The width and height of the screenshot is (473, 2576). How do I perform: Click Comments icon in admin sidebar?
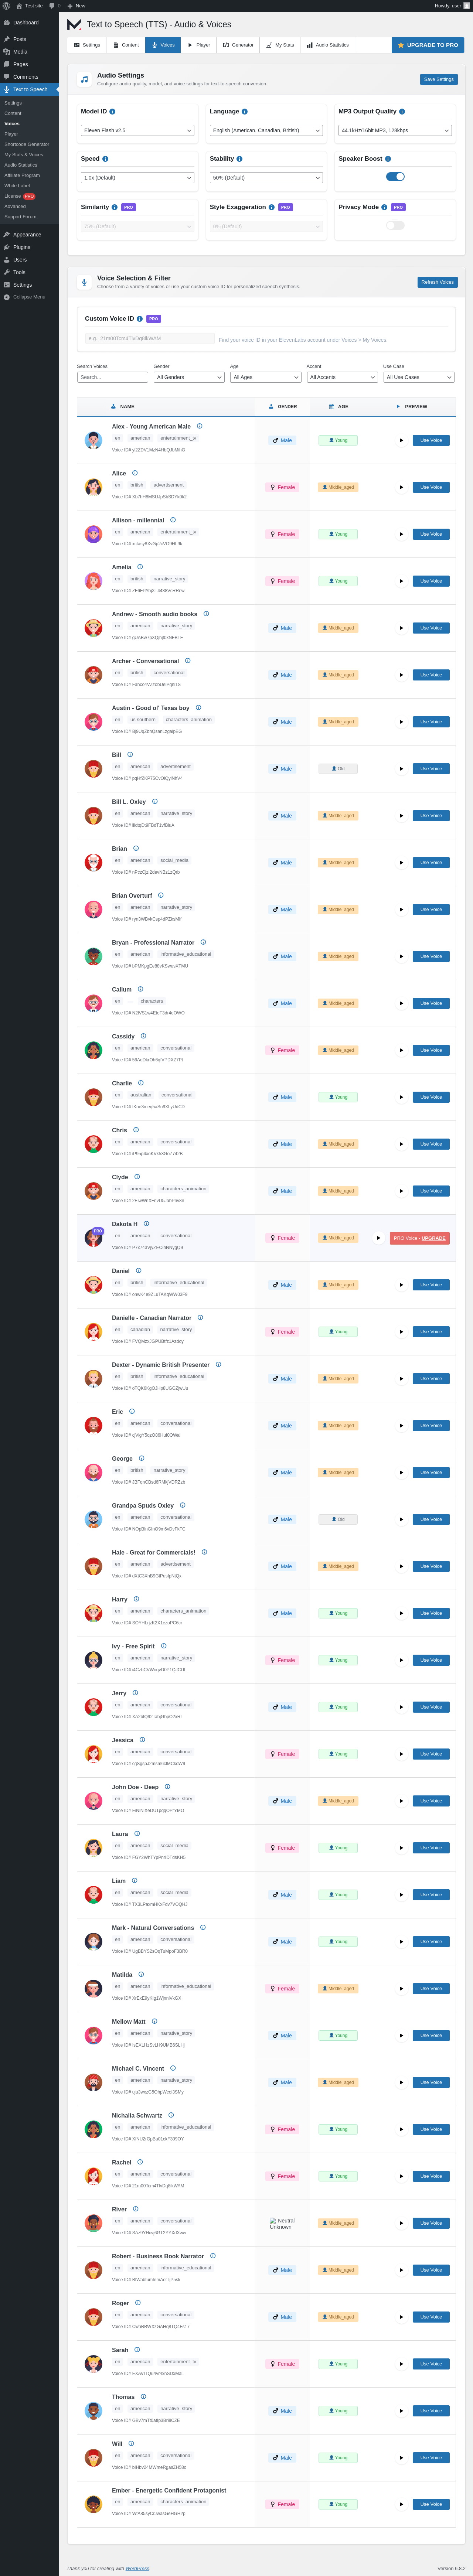pos(7,77)
